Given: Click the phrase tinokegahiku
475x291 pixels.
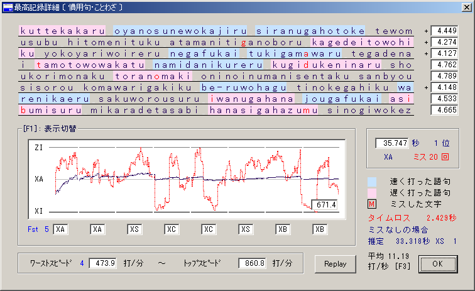Looking at the screenshot, I should tap(342, 87).
